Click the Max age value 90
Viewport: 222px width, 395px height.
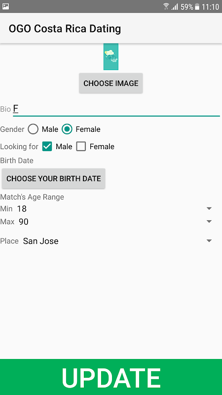click(x=24, y=222)
